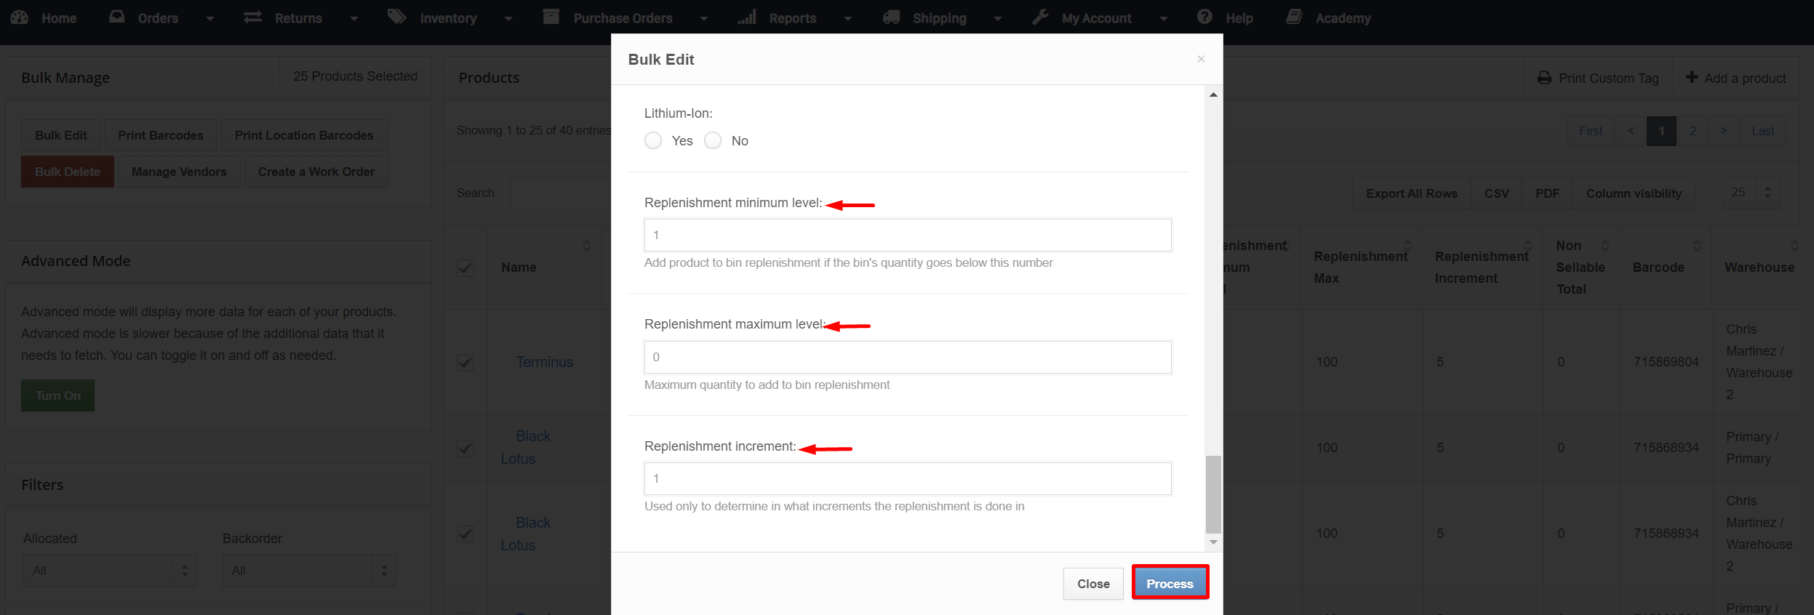This screenshot has height=615, width=1814.
Task: Click the plus icon beside Add a product
Action: pos(1692,77)
